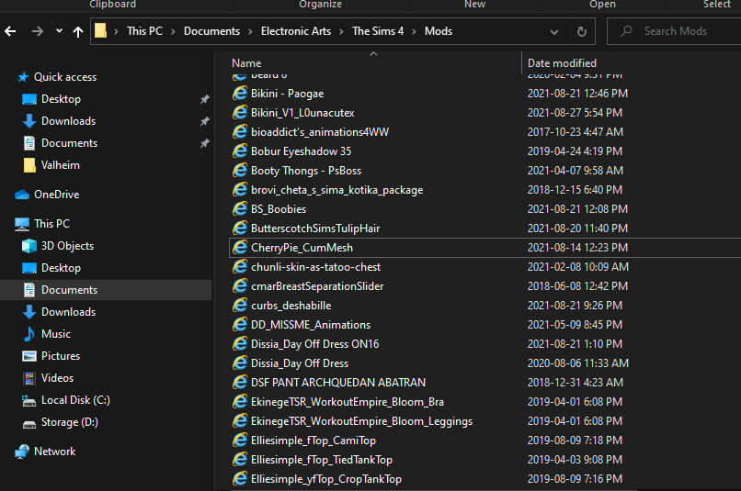Sort by Date modified column header

tap(562, 63)
